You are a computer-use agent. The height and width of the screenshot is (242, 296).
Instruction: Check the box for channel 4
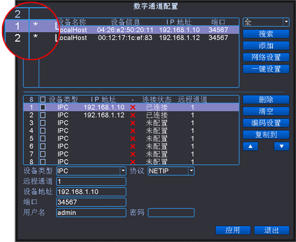point(43,131)
